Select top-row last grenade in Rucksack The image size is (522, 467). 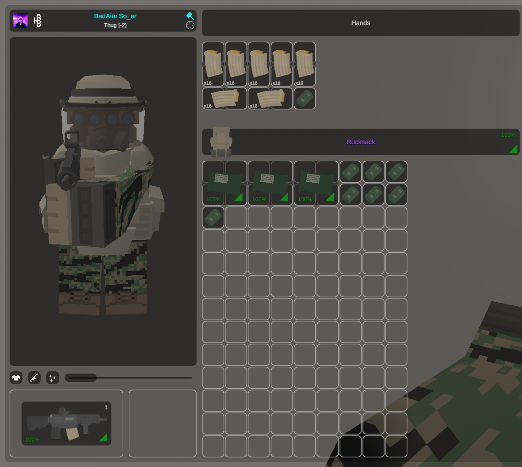pos(396,172)
